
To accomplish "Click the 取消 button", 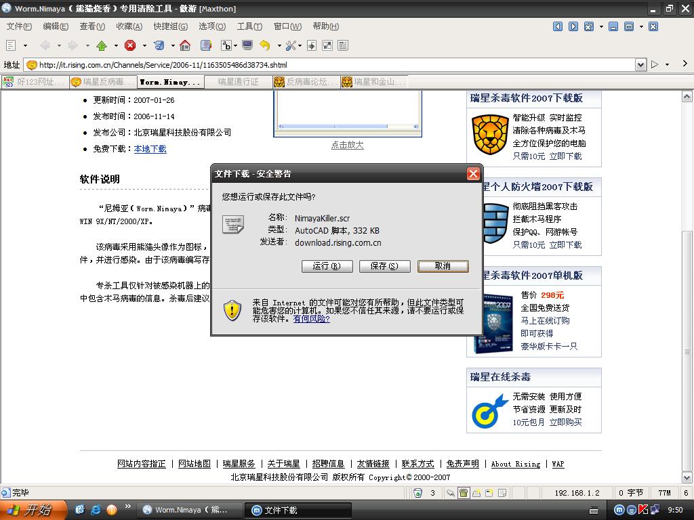I will (x=443, y=266).
